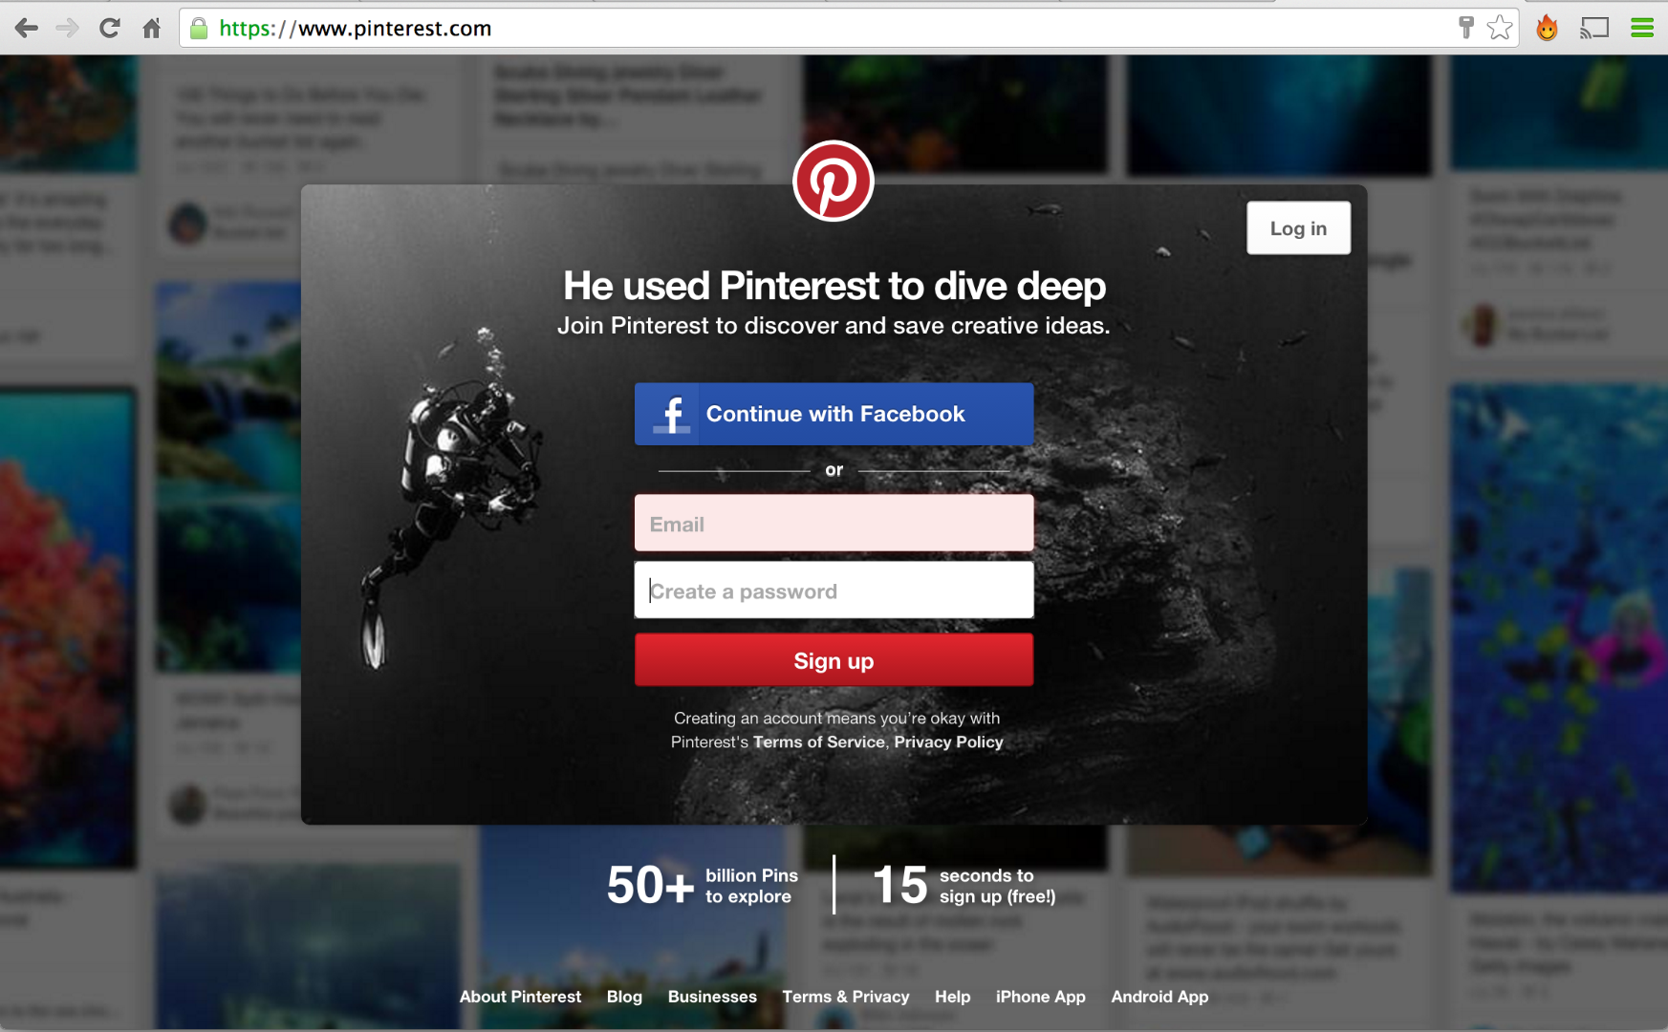This screenshot has width=1668, height=1032.
Task: Open the Businesses footer link
Action: tap(712, 997)
